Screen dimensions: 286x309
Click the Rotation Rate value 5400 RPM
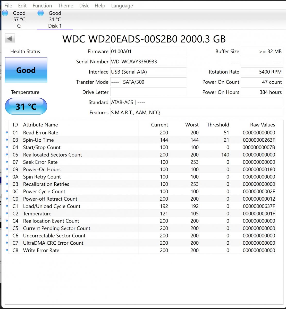(x=262, y=72)
